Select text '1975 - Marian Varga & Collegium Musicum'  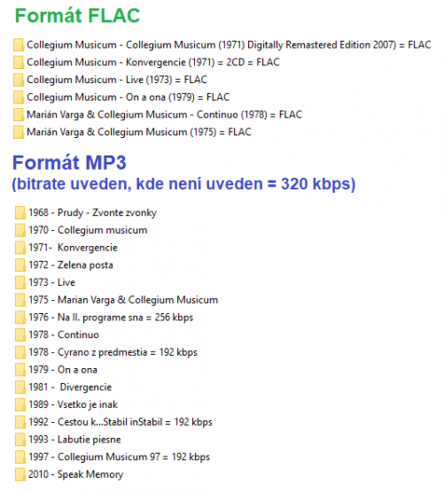(123, 300)
